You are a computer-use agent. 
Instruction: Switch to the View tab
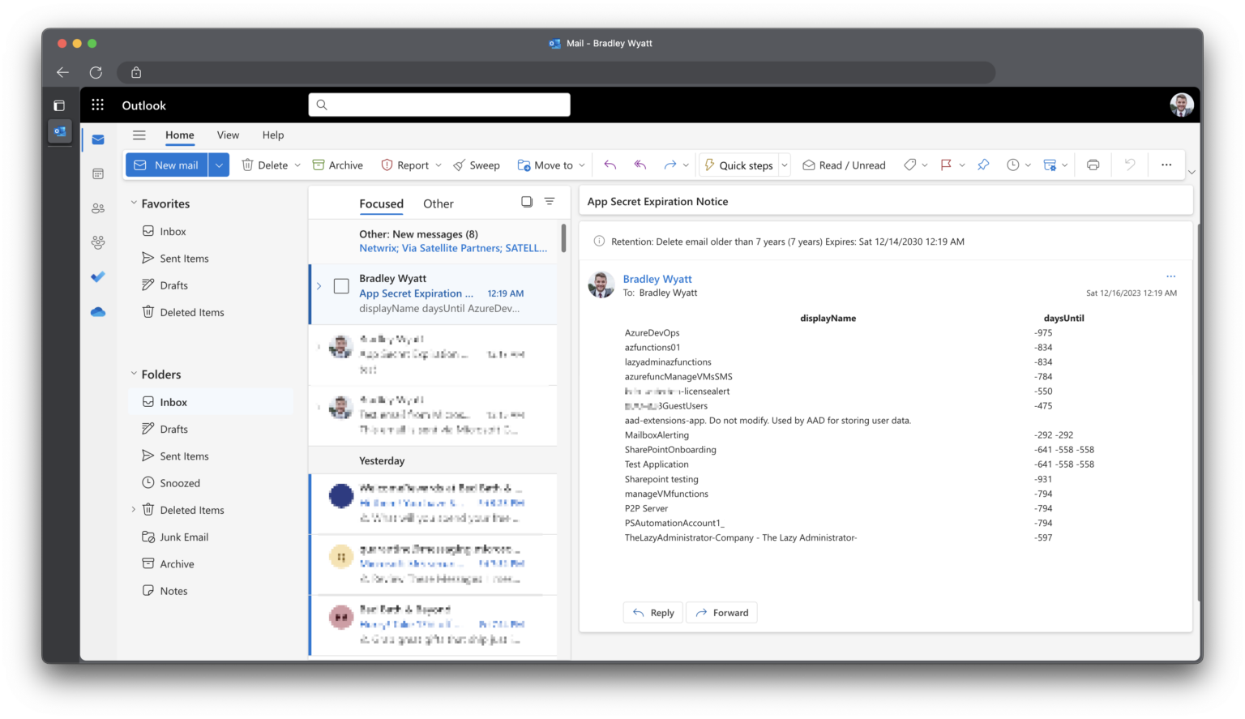[x=228, y=135]
